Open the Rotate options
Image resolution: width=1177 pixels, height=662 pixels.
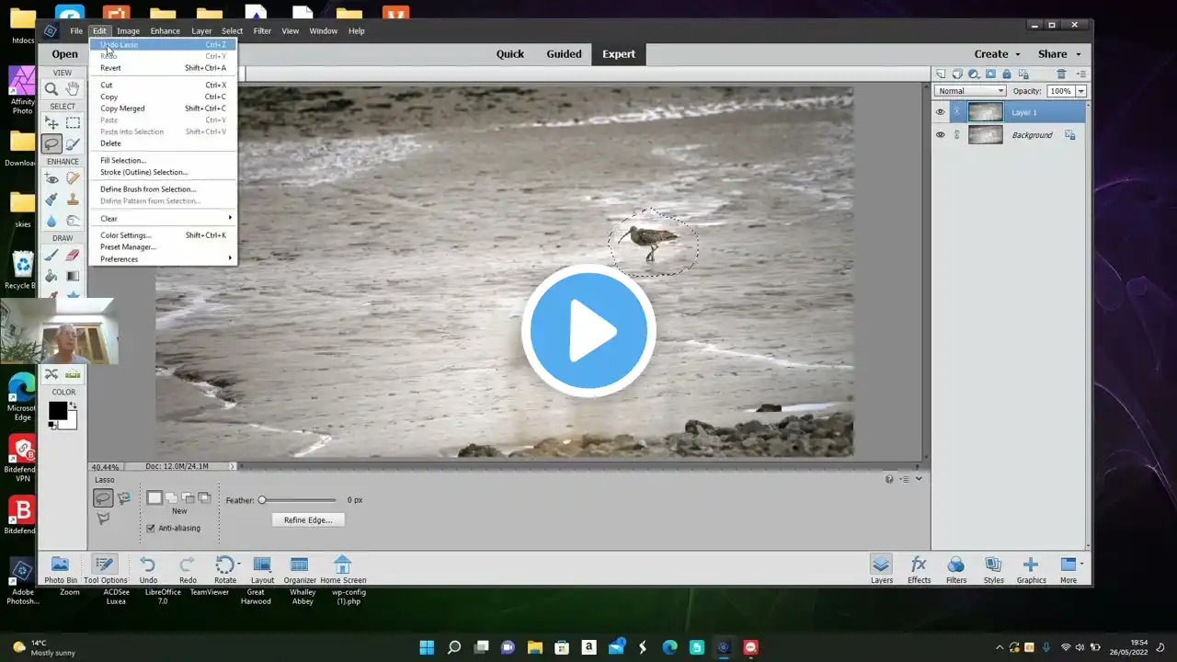[225, 569]
